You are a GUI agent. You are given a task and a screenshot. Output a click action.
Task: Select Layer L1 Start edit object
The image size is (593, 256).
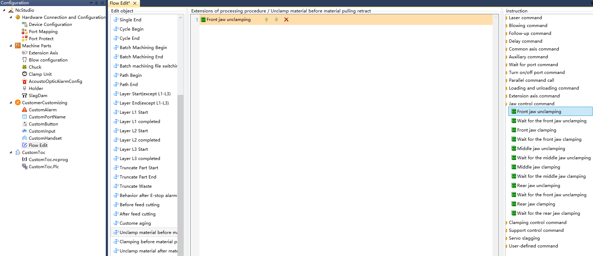134,112
